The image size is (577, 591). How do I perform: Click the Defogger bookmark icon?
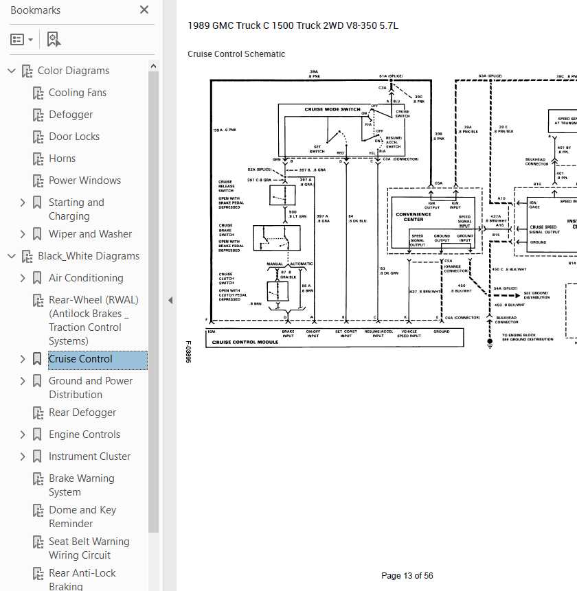coord(38,115)
